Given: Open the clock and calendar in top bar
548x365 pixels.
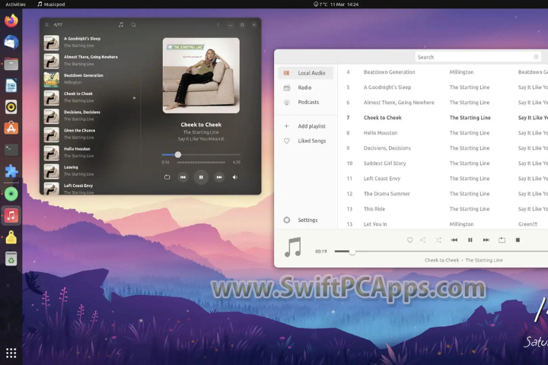Looking at the screenshot, I should click(344, 5).
